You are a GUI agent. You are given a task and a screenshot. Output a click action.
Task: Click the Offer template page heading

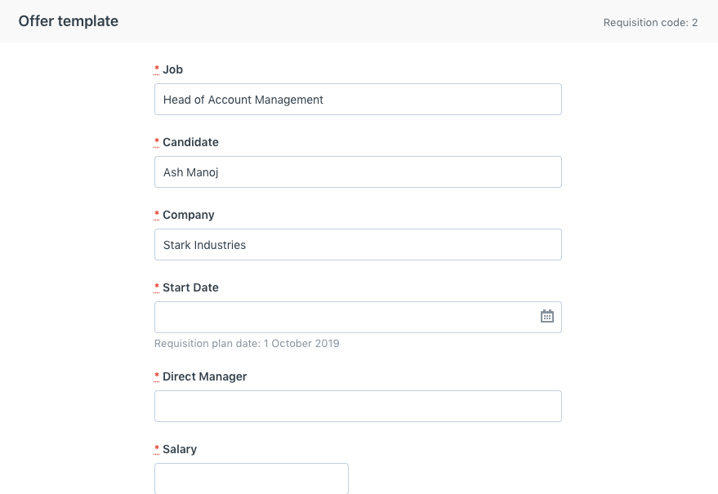click(x=68, y=21)
